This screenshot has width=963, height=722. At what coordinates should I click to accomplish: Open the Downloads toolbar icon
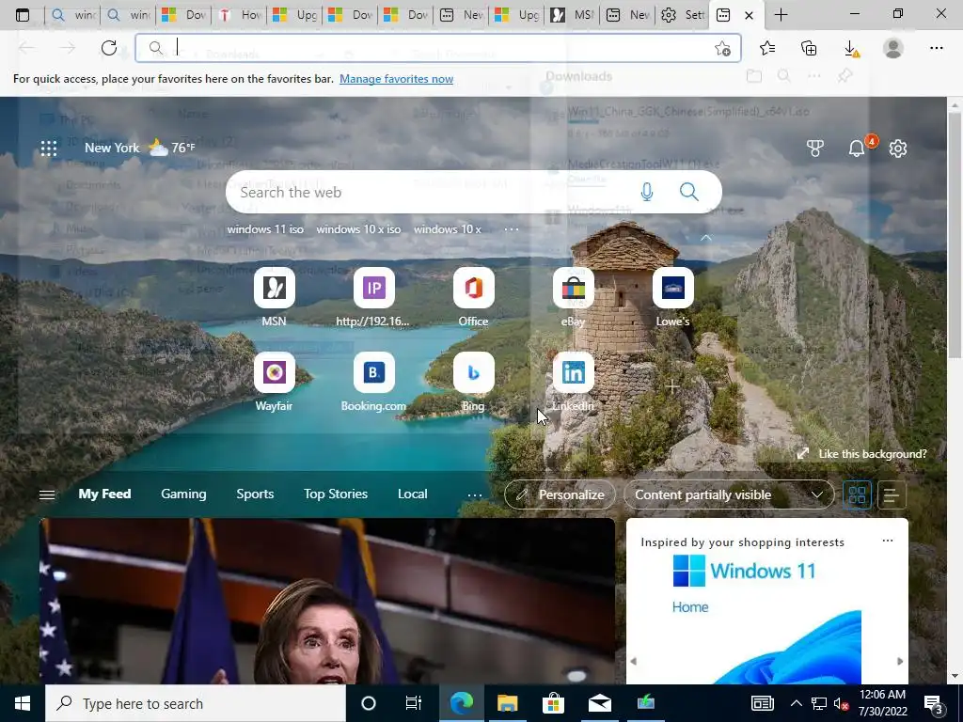(851, 48)
